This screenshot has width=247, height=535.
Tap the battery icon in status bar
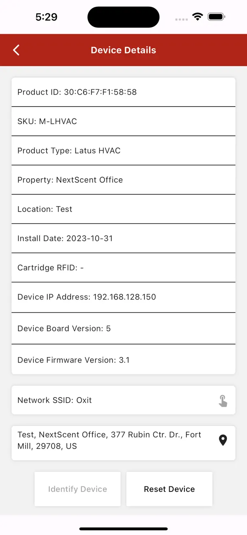click(x=216, y=17)
